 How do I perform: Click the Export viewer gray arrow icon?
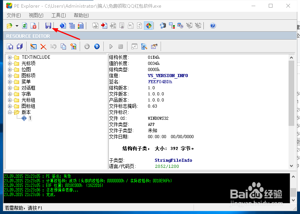point(95,26)
